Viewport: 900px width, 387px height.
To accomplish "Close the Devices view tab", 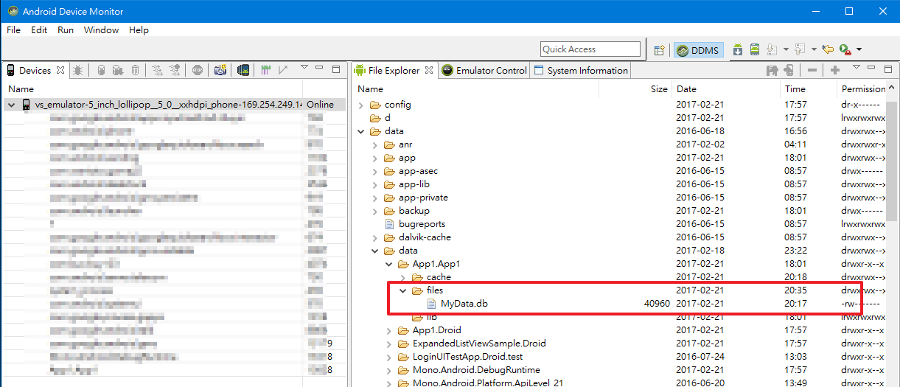I will tap(60, 71).
